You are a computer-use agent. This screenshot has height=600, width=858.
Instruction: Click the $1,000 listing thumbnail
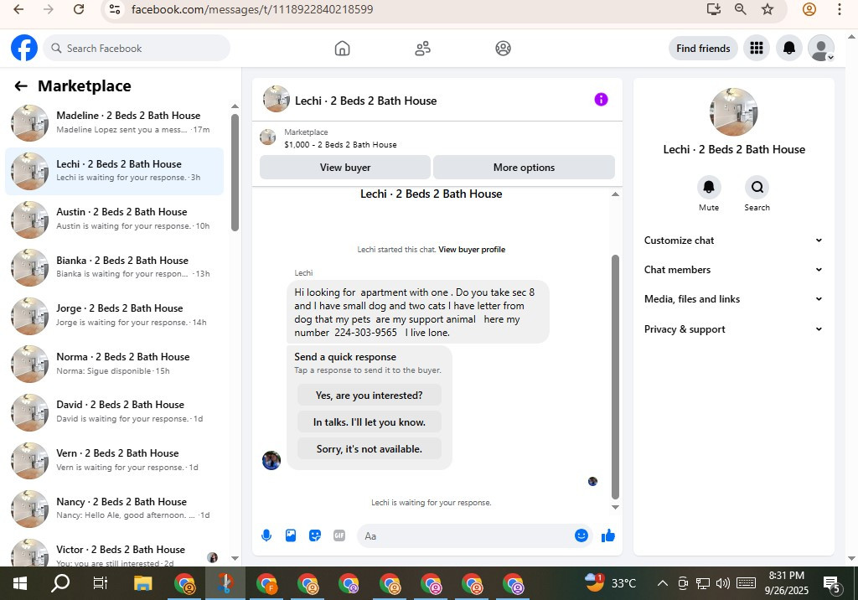[x=267, y=137]
